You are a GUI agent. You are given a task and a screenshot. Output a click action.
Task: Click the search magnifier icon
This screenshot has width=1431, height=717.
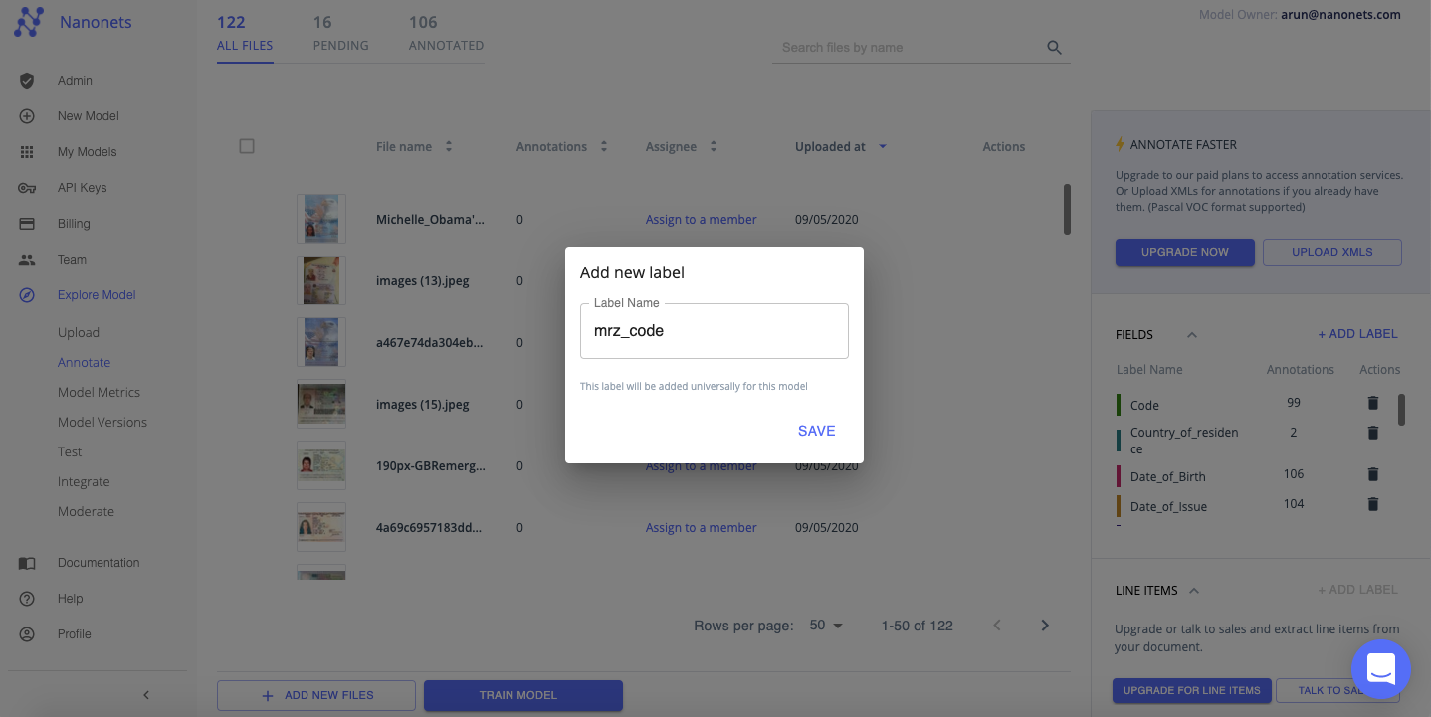[x=1054, y=48]
